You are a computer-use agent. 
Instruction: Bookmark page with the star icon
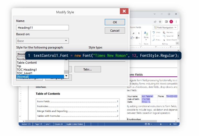tap(160, 22)
